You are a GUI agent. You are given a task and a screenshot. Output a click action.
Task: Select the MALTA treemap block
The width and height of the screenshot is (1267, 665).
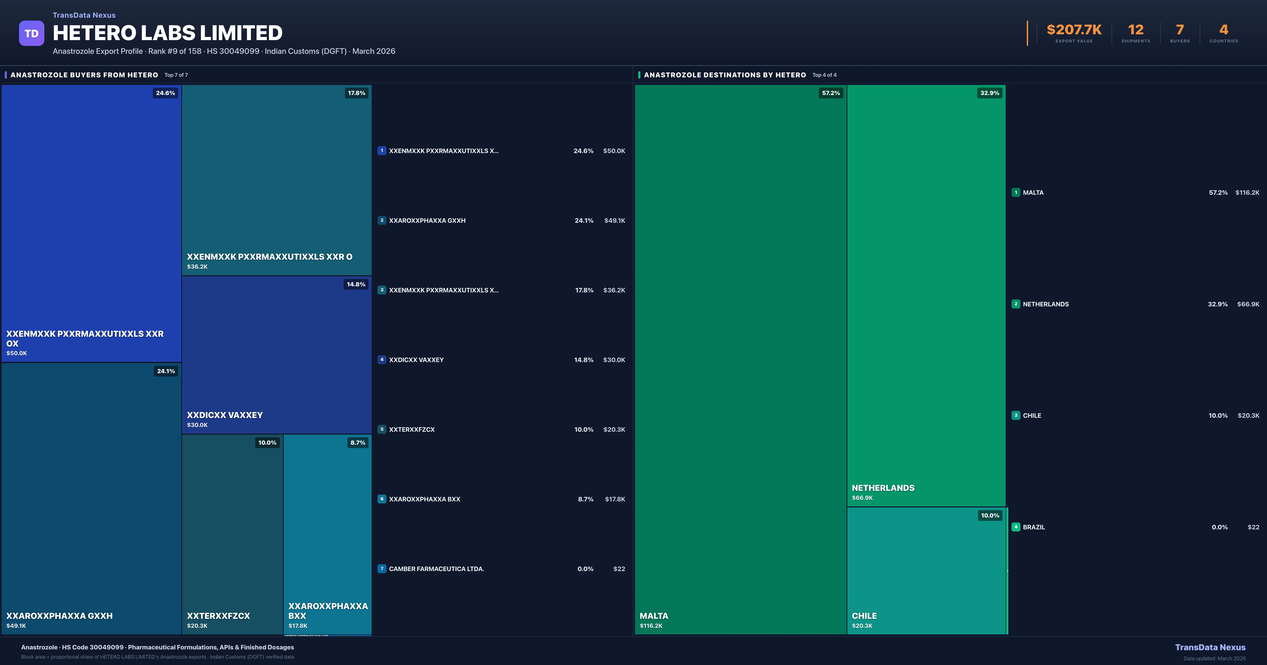(x=740, y=359)
